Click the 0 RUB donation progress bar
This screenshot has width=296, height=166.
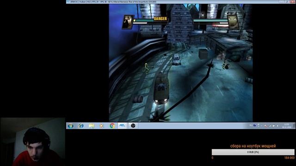[253, 152]
